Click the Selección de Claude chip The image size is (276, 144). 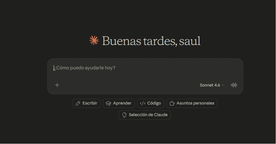point(145,115)
